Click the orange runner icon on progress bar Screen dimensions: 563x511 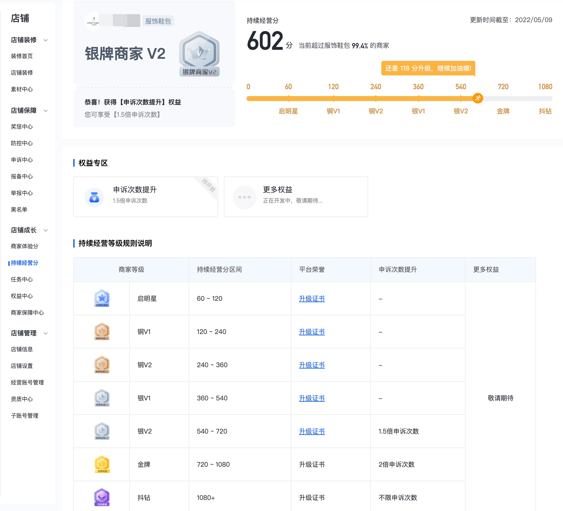coord(478,98)
